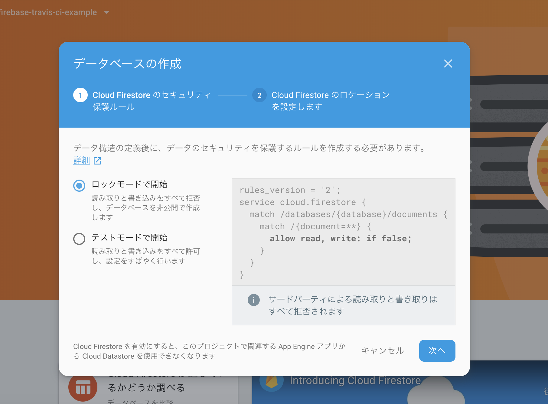Click the Cloud Firestore のロケーションを設定します step label
The height and width of the screenshot is (404, 548).
pyautogui.click(x=331, y=101)
